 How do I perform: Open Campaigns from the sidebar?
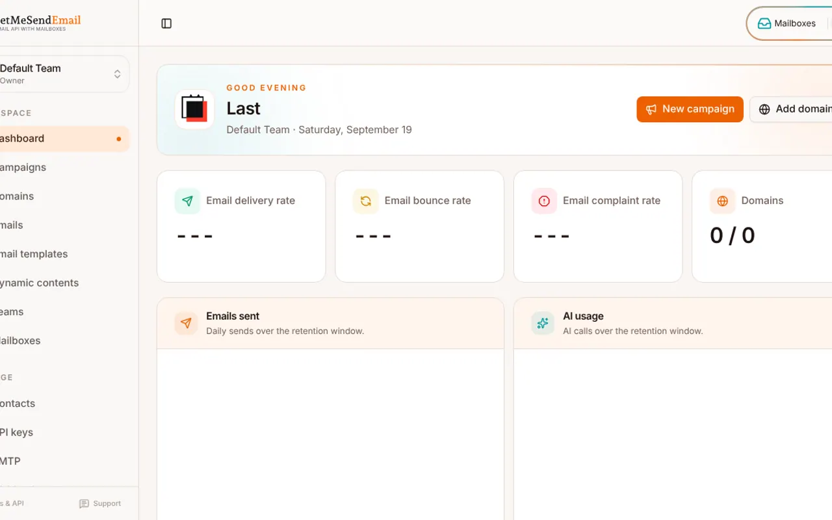(x=63, y=167)
